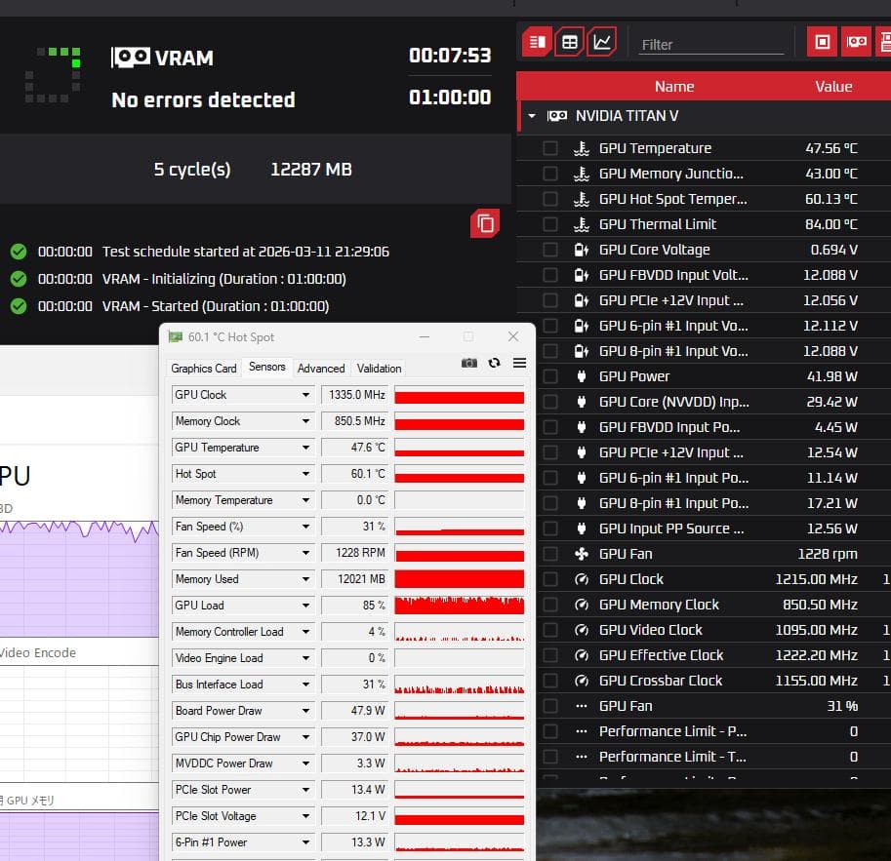891x861 pixels.
Task: Open the PCIe Slot Voltage dropdown
Action: [305, 816]
